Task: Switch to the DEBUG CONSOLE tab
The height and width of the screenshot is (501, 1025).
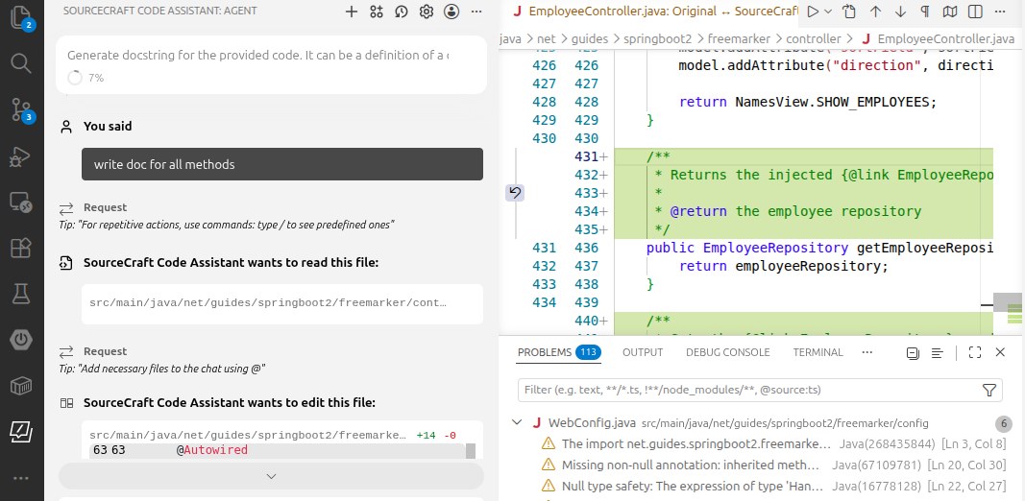Action: pyautogui.click(x=727, y=352)
